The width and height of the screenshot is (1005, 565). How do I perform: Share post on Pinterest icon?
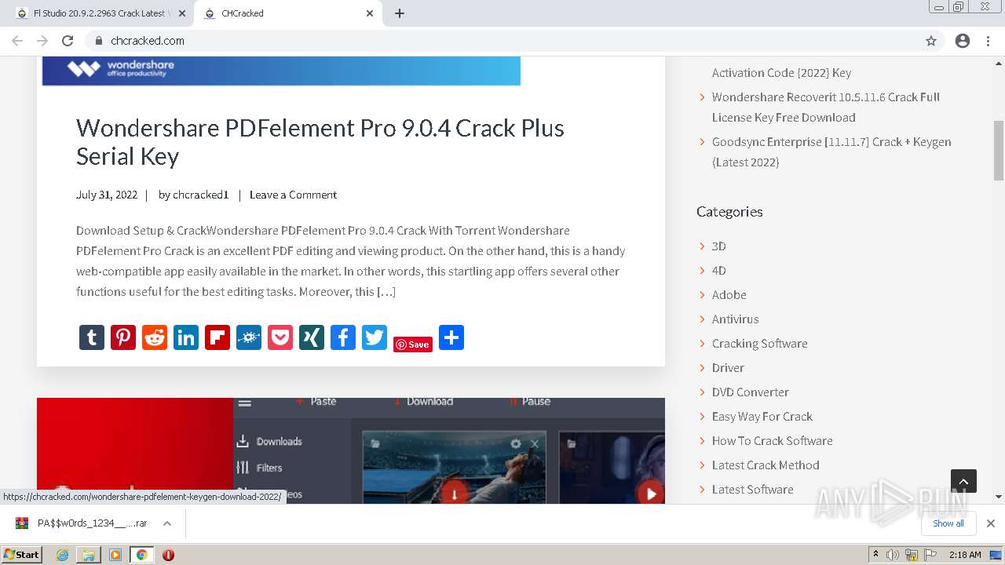(x=123, y=337)
